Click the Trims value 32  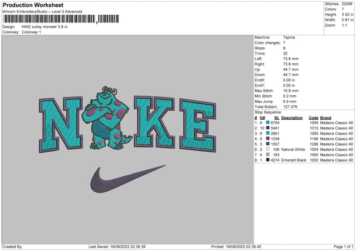coord(285,53)
